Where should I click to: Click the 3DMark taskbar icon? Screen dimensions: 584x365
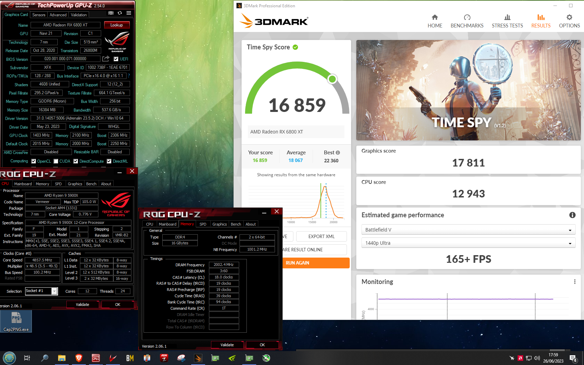point(198,358)
